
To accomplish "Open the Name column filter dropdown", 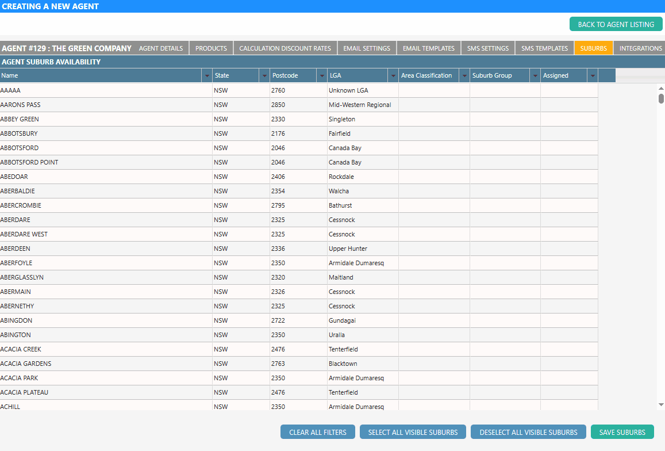I will 207,76.
